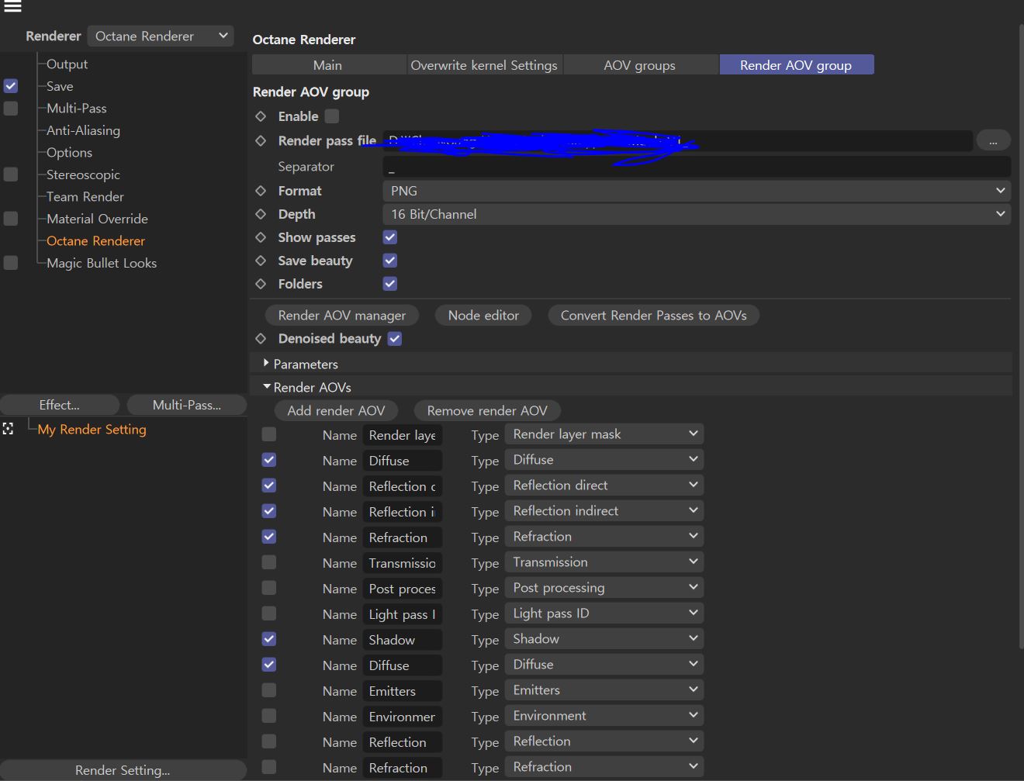Select Output in settings tree
The width and height of the screenshot is (1024, 781).
(x=67, y=64)
